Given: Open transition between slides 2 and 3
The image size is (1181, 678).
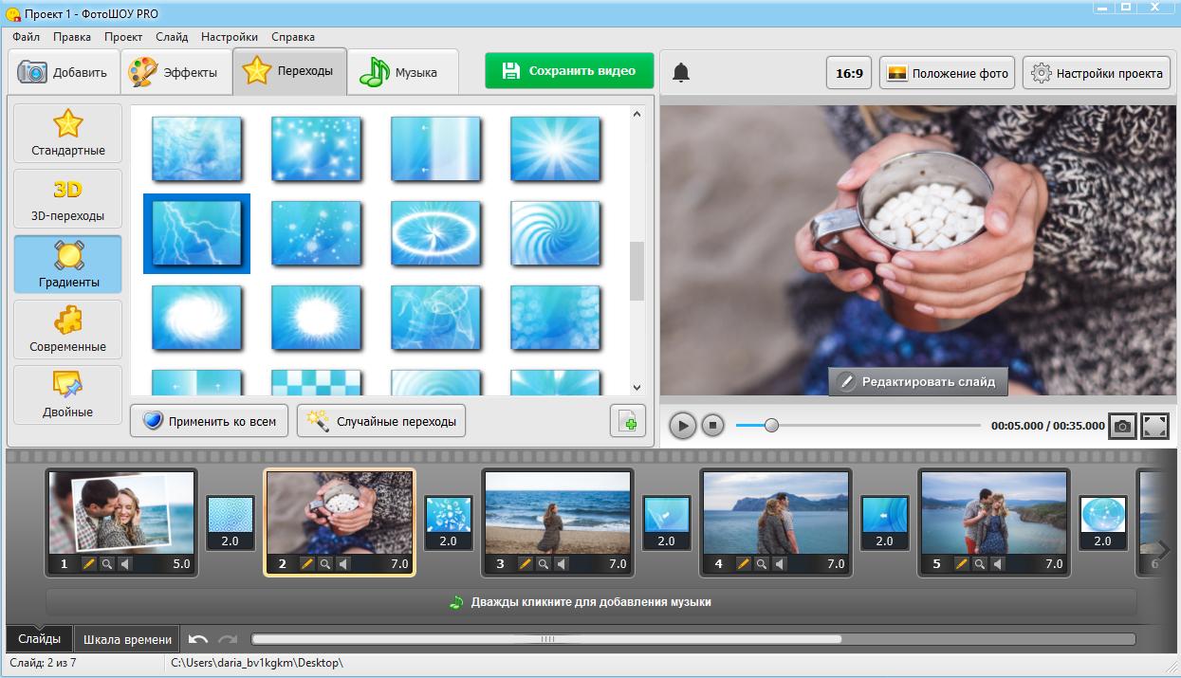Looking at the screenshot, I should 448,522.
